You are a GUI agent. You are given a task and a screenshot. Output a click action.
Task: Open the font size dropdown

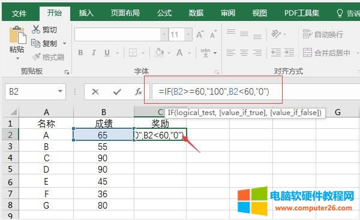pos(188,35)
